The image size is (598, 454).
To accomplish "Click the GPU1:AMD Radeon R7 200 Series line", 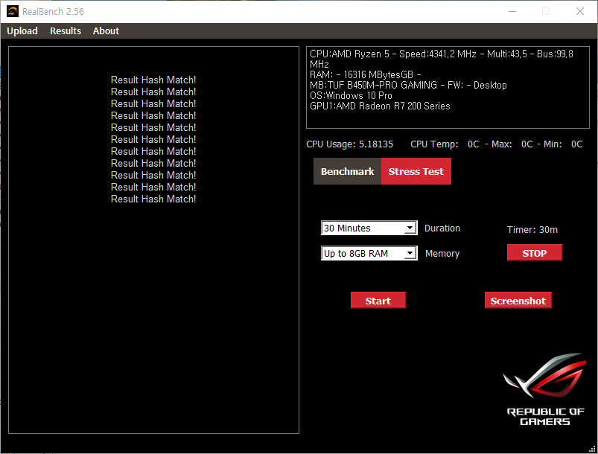I will point(380,106).
